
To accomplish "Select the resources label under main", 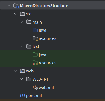I will [x=47, y=38].
